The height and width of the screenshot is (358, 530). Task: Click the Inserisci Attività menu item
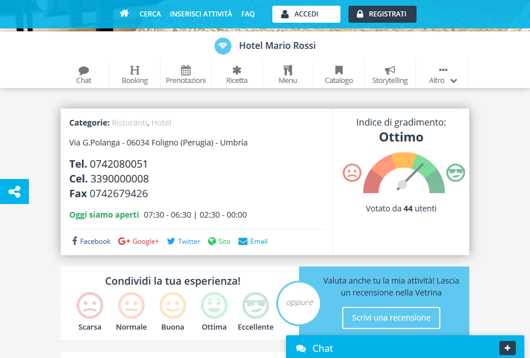click(201, 14)
